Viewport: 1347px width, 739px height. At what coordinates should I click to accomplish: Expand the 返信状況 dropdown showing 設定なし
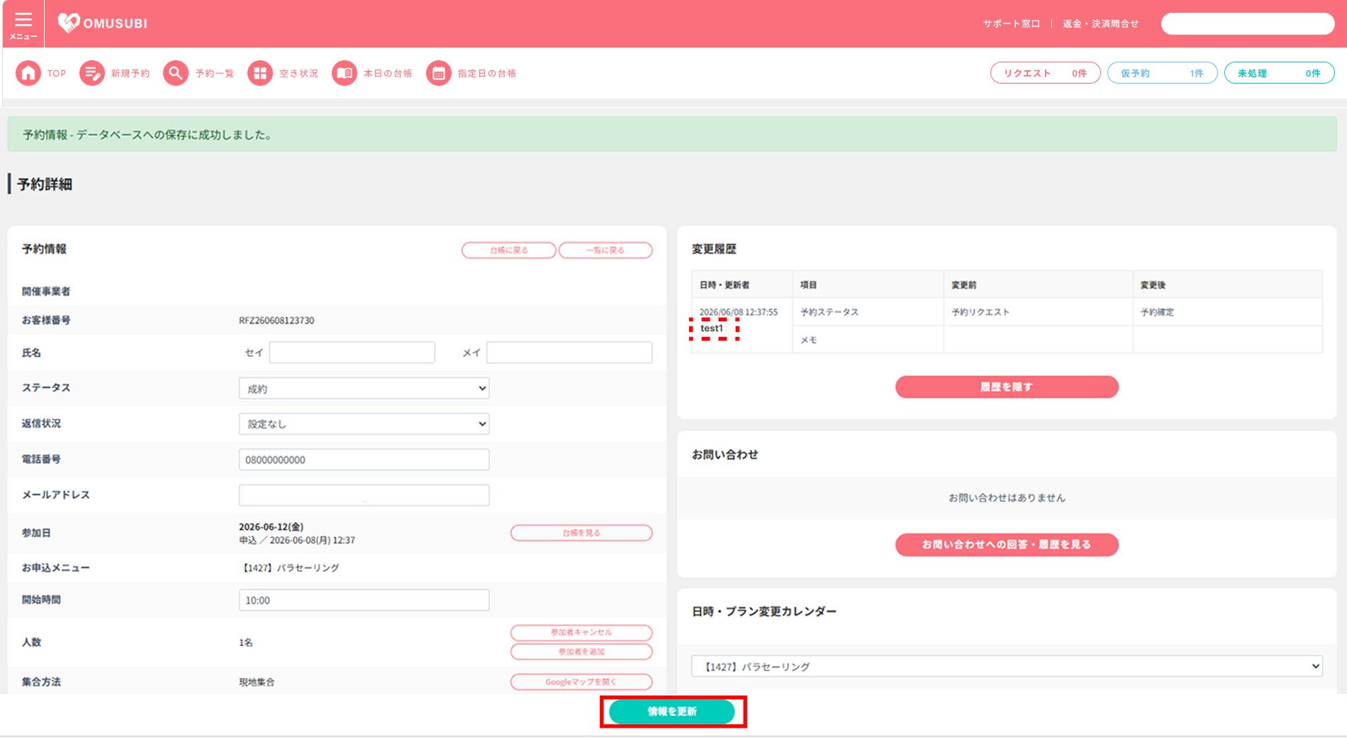click(364, 424)
